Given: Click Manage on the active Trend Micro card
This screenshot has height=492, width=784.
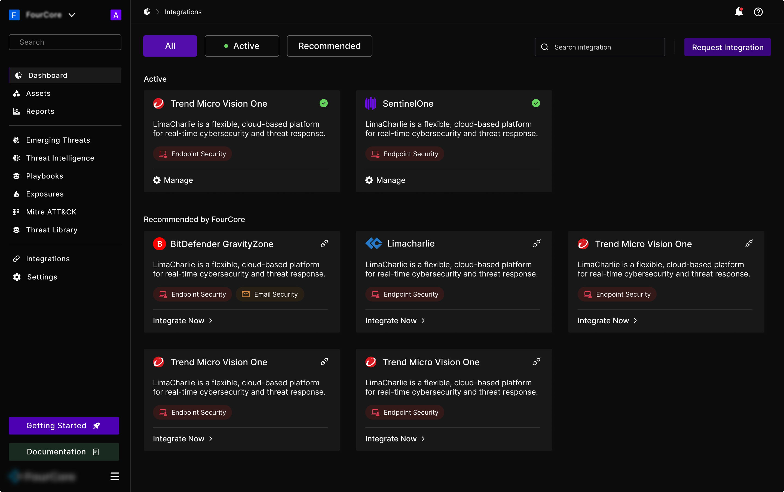Looking at the screenshot, I should pyautogui.click(x=173, y=180).
